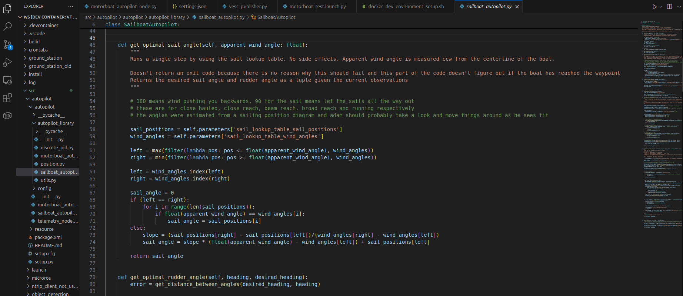Open the Explorer view in activity bar

7,9
